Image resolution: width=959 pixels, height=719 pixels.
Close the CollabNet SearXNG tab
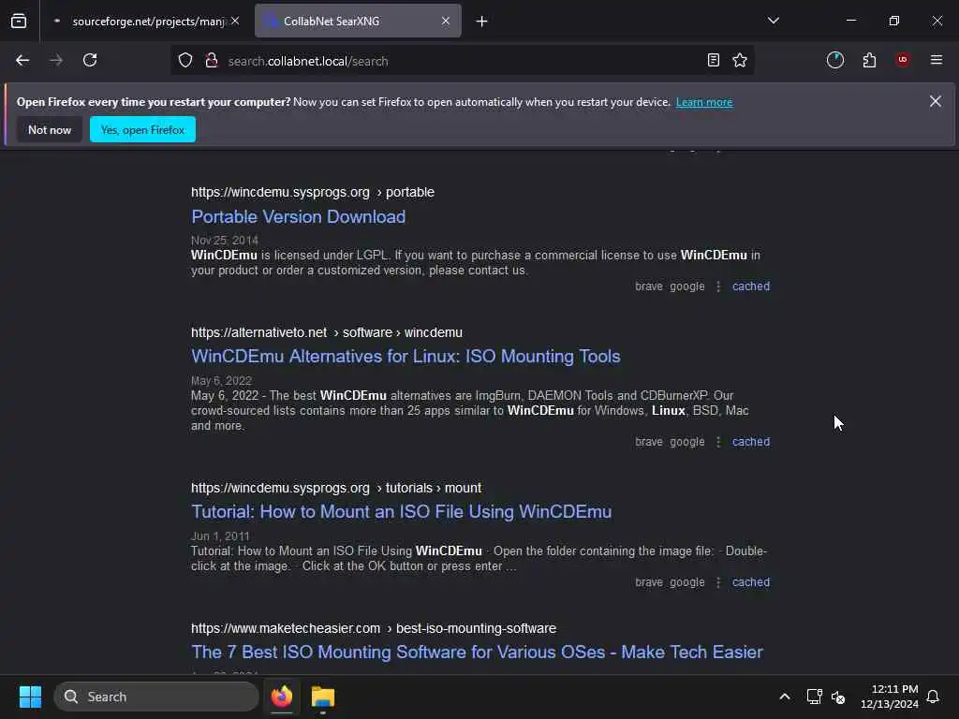pyautogui.click(x=446, y=21)
